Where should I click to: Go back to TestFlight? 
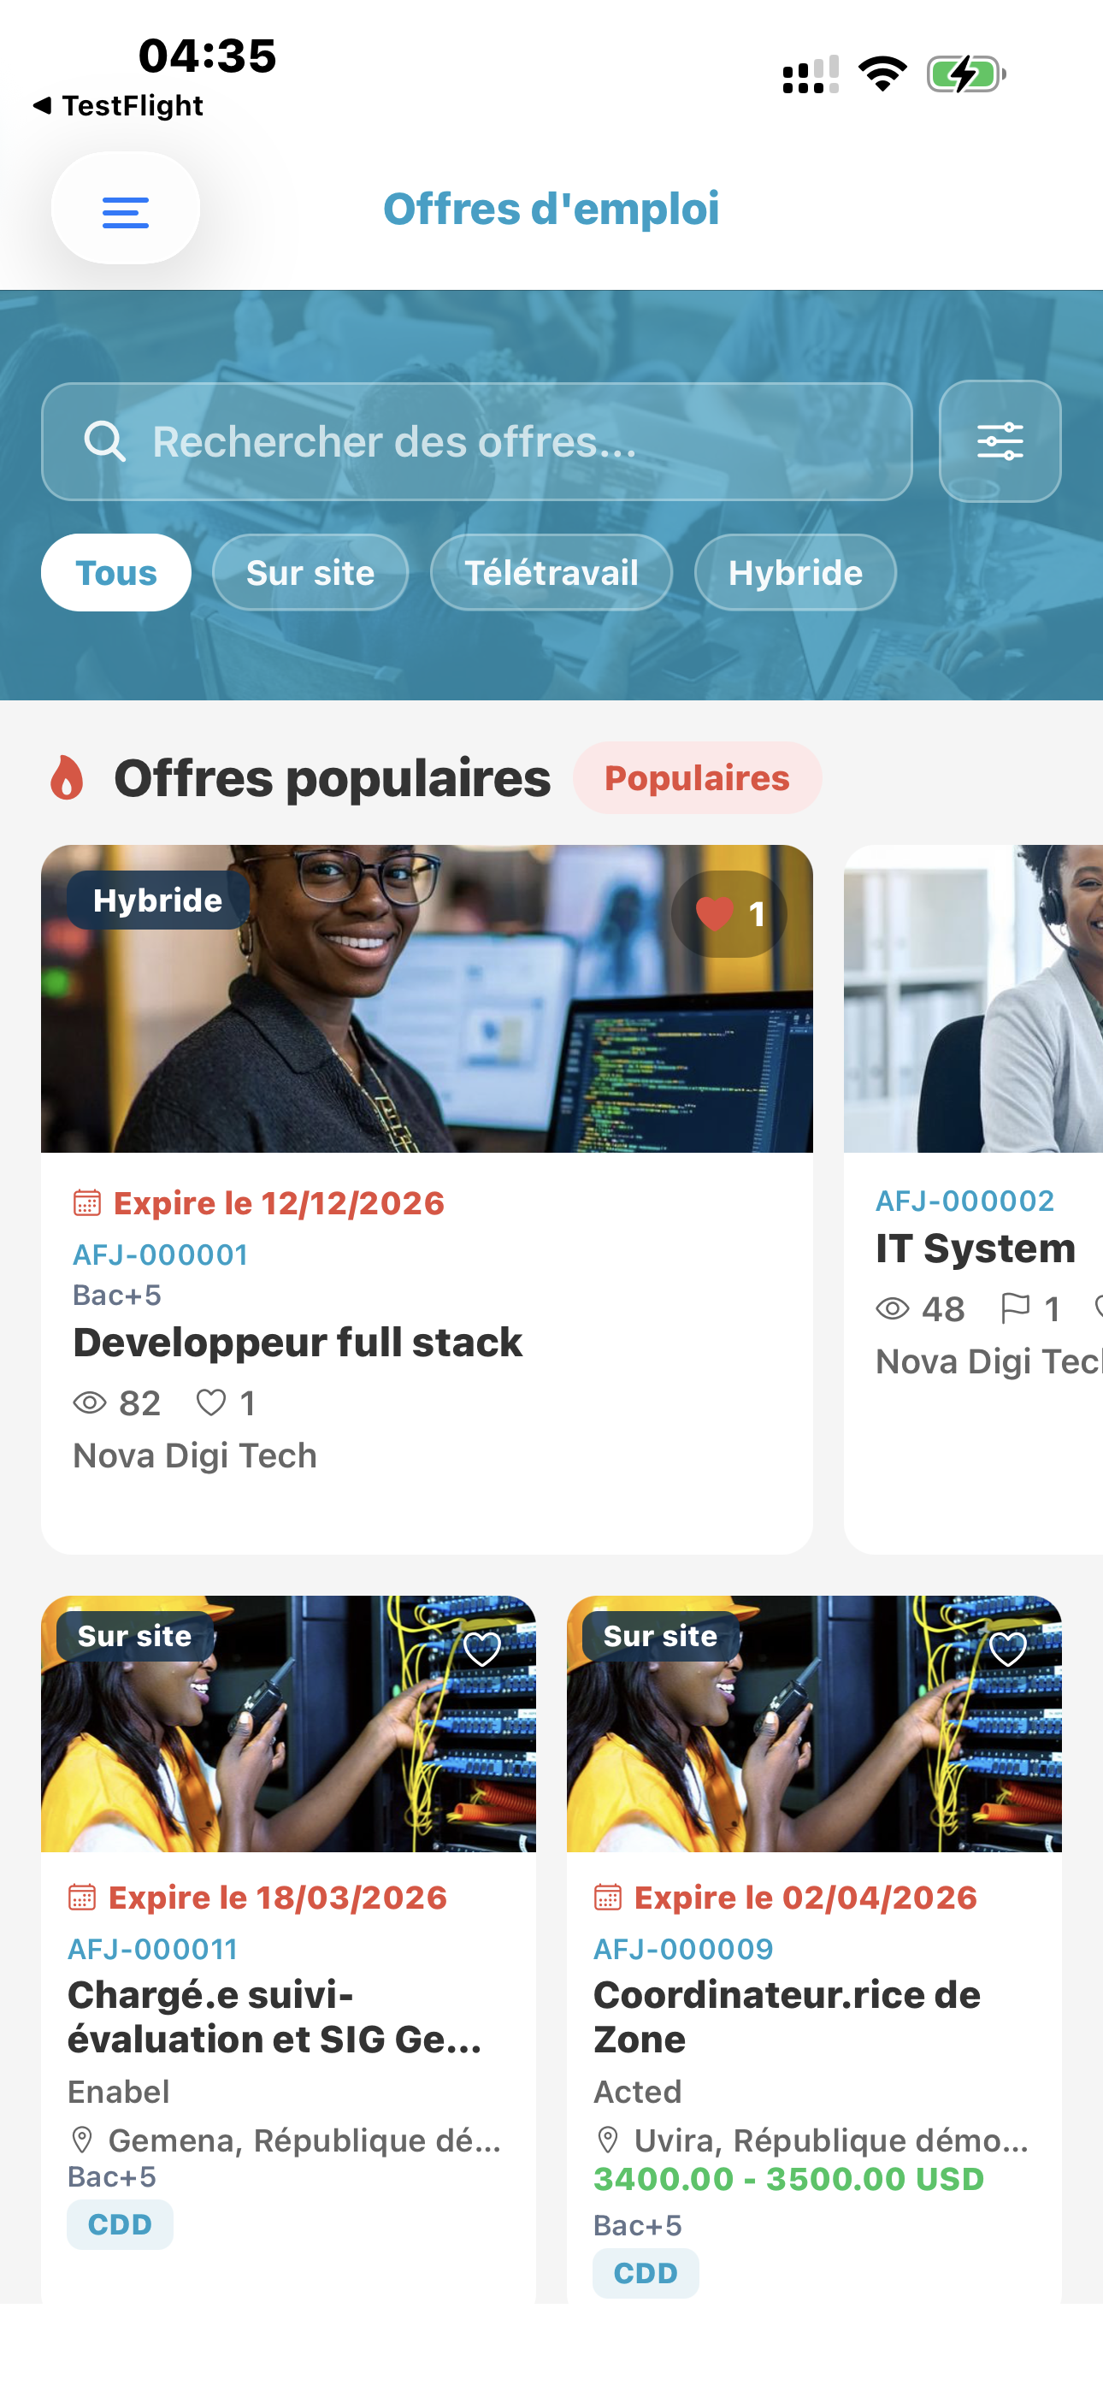pyautogui.click(x=118, y=106)
